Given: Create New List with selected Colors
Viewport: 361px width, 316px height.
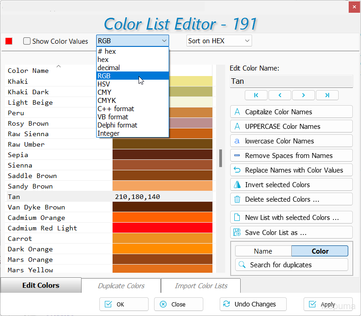Looking at the screenshot, I should 292,218.
